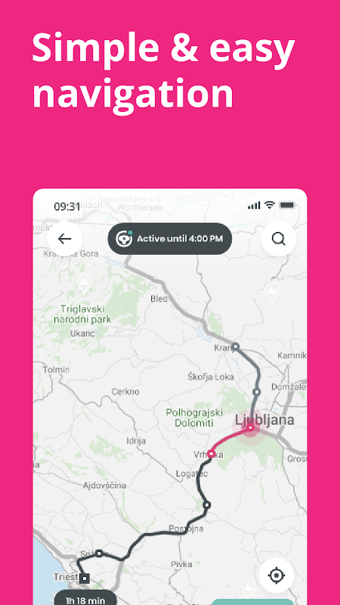This screenshot has width=340, height=605.
Task: Select the Ljubljana pink location marker
Action: [x=250, y=427]
